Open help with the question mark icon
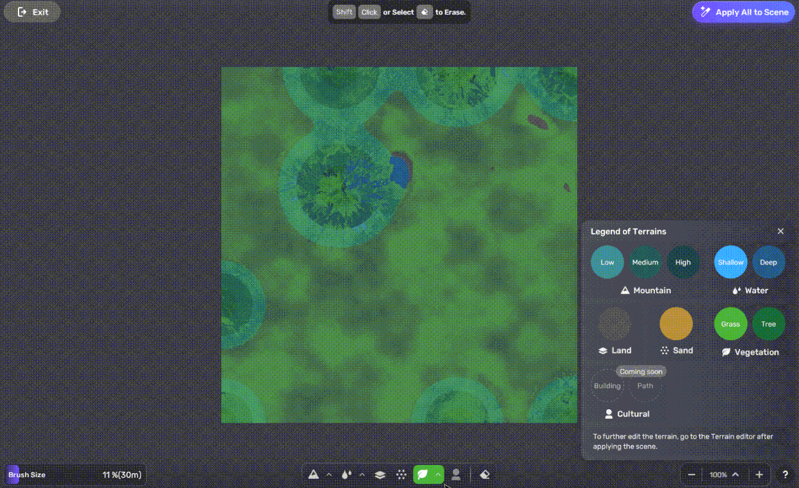 (786, 475)
